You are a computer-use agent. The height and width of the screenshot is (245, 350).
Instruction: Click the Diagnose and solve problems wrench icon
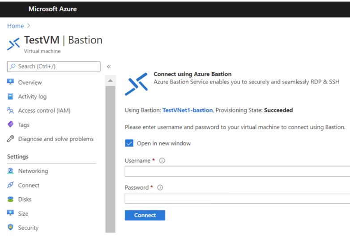pos(11,139)
